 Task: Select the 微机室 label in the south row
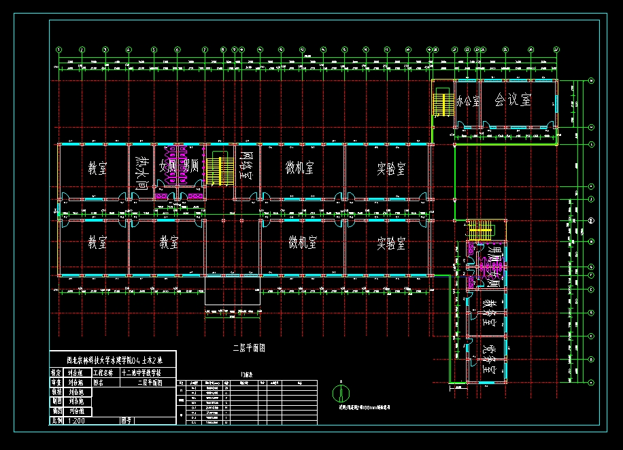coord(303,242)
